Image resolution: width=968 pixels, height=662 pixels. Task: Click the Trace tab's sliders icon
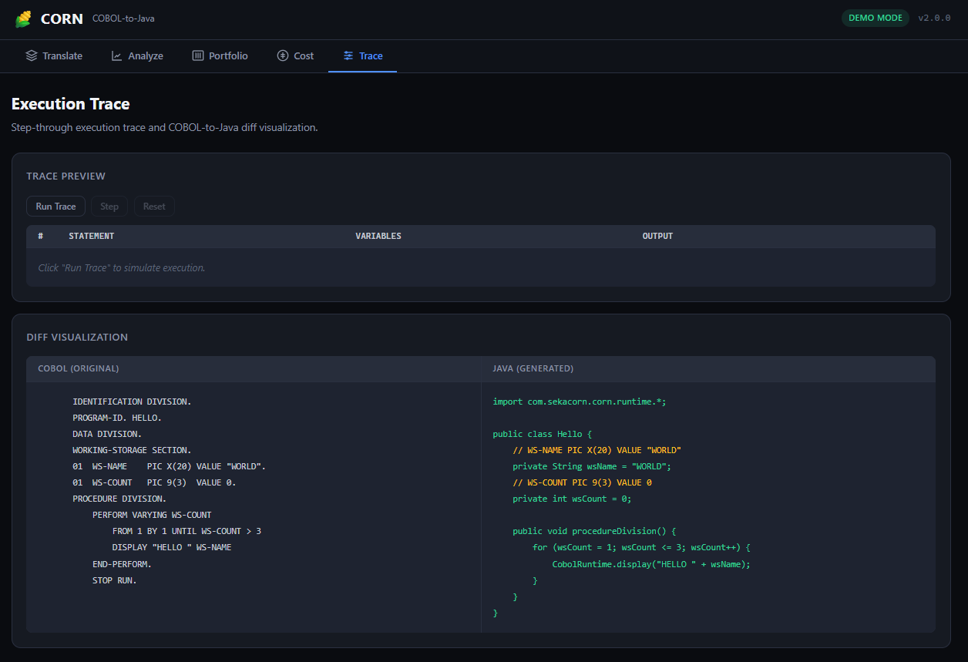pyautogui.click(x=348, y=55)
